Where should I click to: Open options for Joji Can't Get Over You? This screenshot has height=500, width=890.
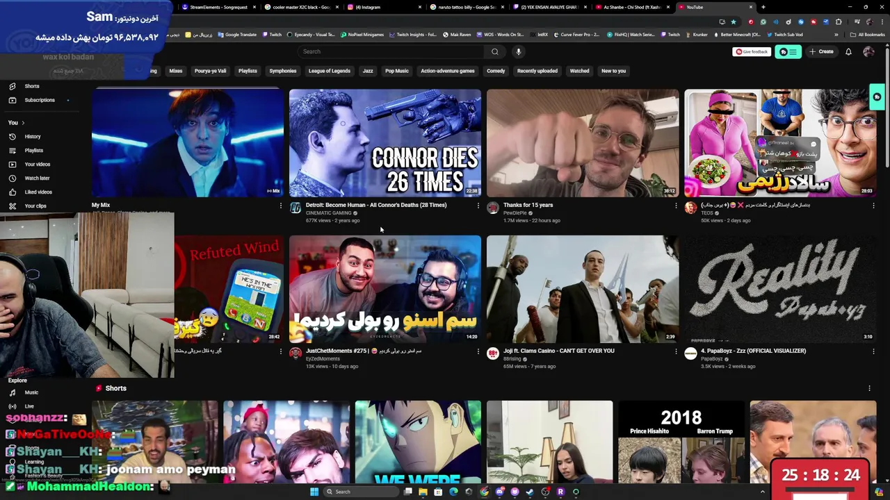click(676, 351)
